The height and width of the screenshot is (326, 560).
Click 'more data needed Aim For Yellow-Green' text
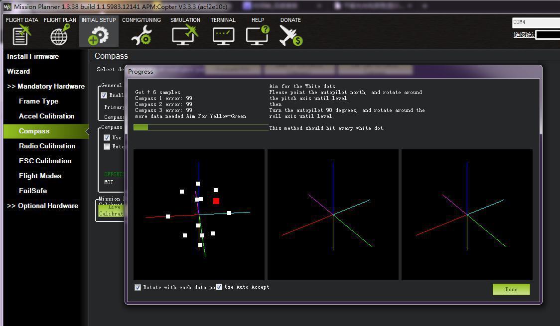coord(190,116)
